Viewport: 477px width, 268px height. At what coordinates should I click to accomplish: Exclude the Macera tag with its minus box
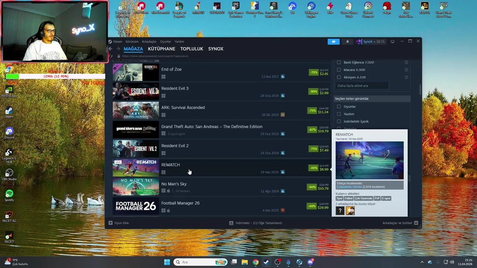click(x=406, y=70)
